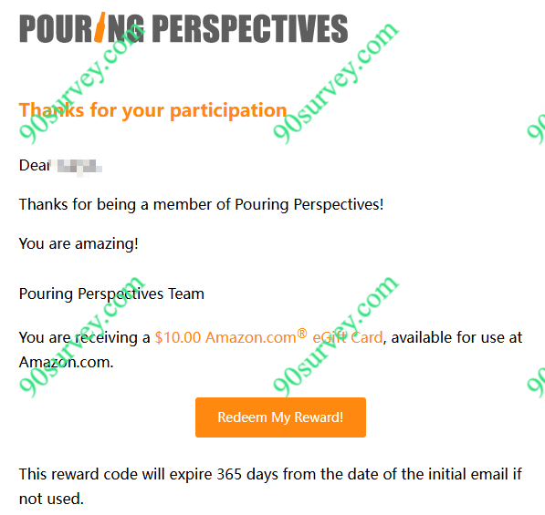This screenshot has width=545, height=515.
Task: Click the blurred recipient name after Dear
Action: point(79,166)
